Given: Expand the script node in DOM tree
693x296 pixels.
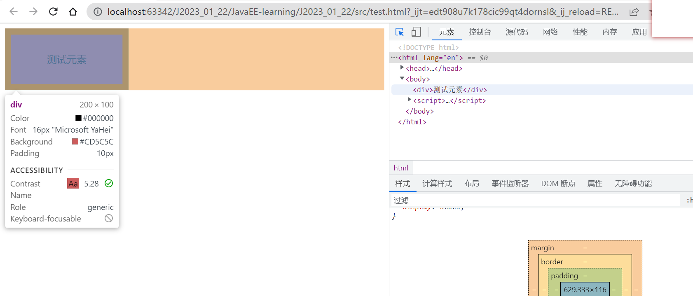Looking at the screenshot, I should [410, 100].
